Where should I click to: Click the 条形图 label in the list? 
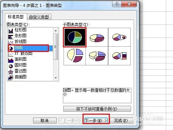[x=21, y=36]
